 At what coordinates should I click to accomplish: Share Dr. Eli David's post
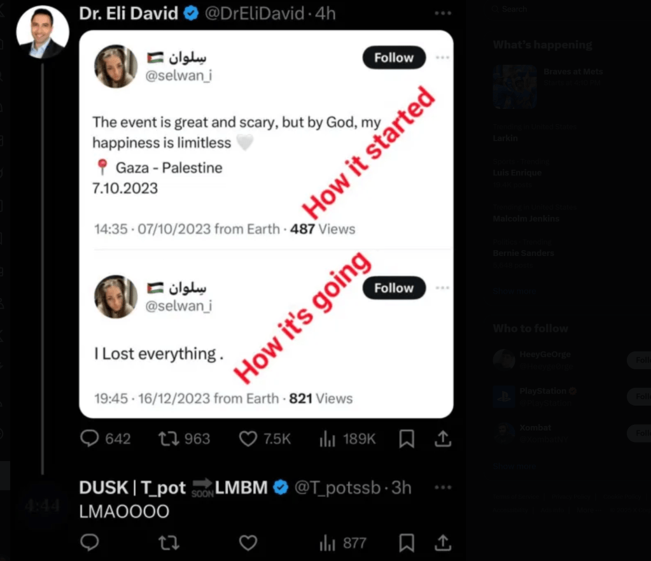coord(443,439)
